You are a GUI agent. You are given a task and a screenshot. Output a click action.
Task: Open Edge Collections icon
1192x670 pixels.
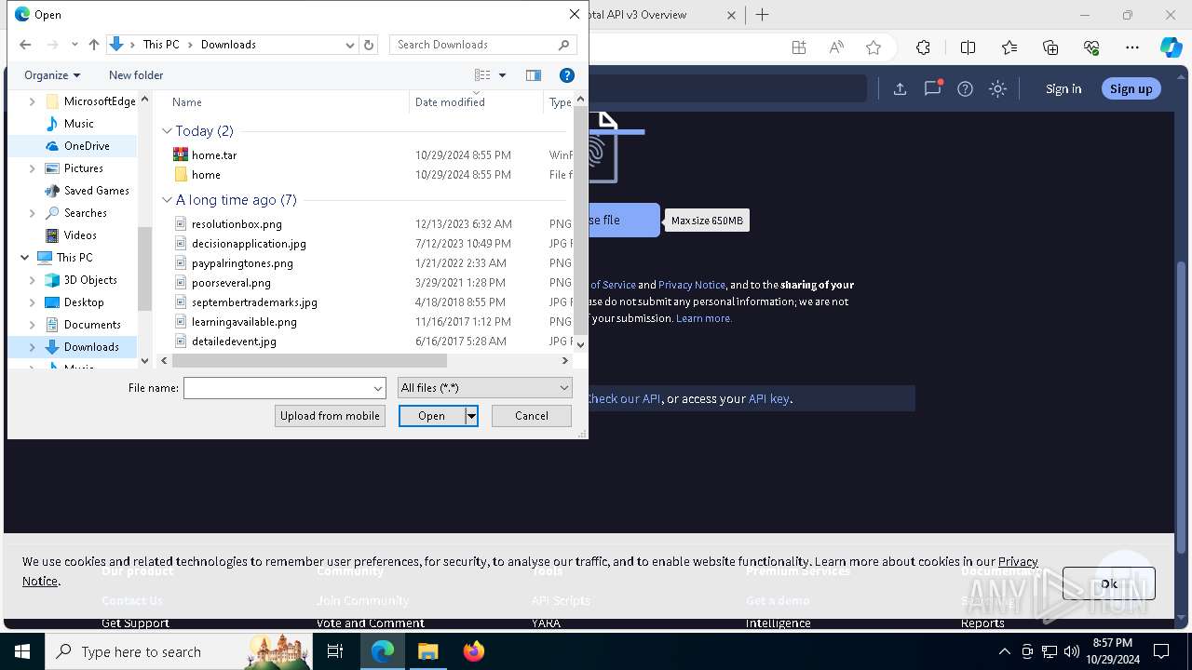point(1050,48)
